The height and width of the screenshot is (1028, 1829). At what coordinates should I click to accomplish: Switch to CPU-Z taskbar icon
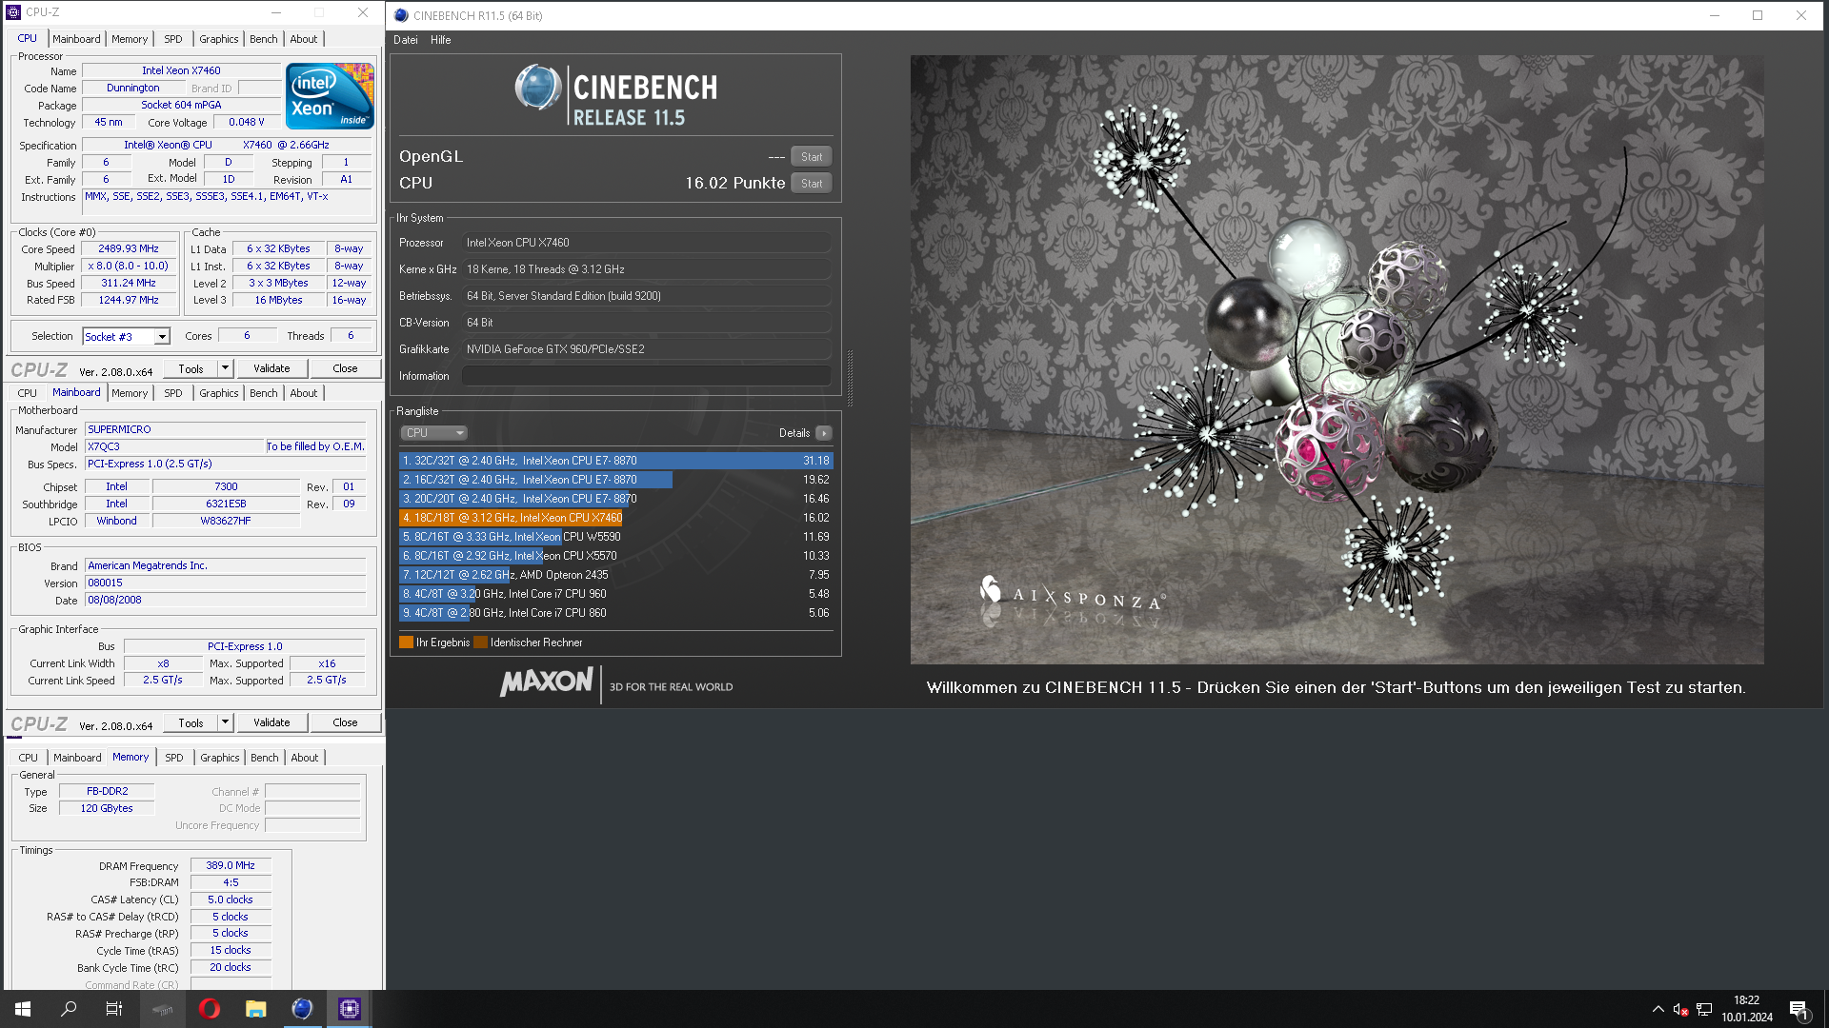point(349,1009)
